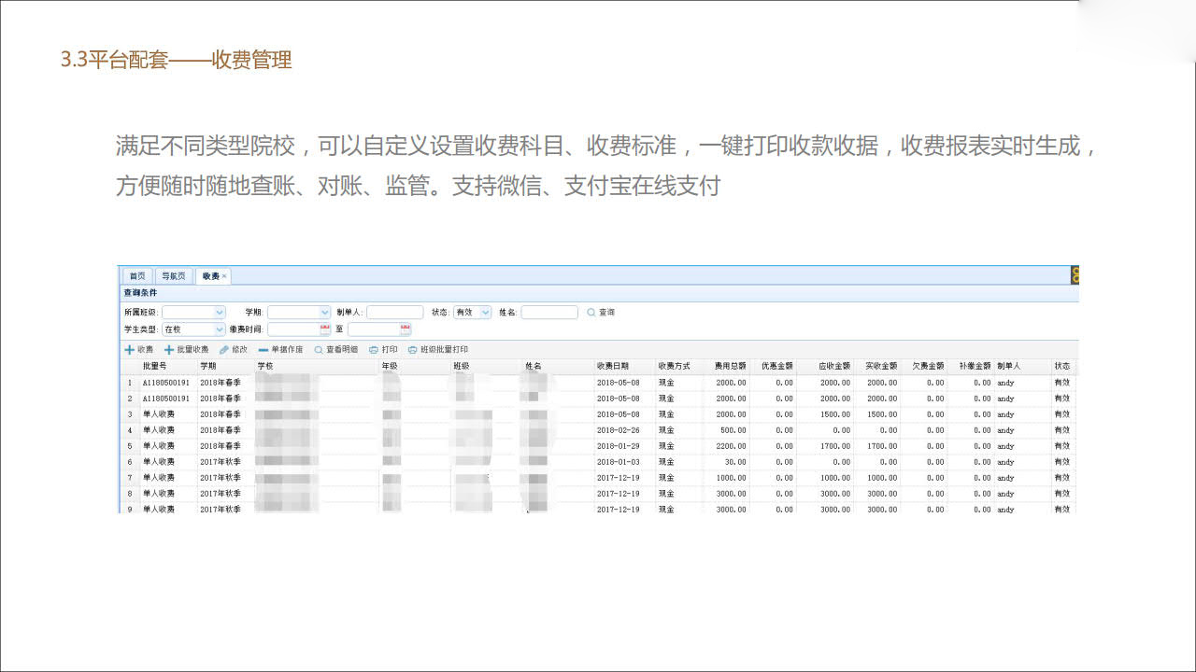The width and height of the screenshot is (1196, 672).
Task: Open 查看明细 view details magnifier
Action: point(319,350)
